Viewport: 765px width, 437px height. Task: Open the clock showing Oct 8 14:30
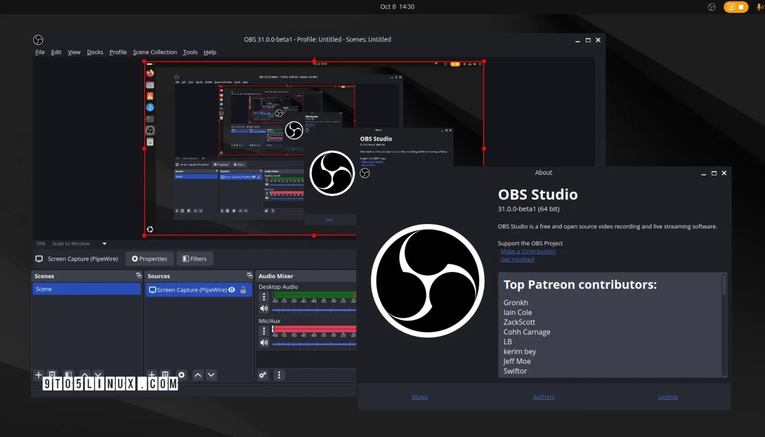point(397,7)
